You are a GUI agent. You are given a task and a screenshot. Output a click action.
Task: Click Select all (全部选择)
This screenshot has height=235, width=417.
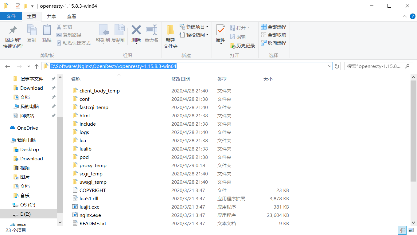(274, 27)
